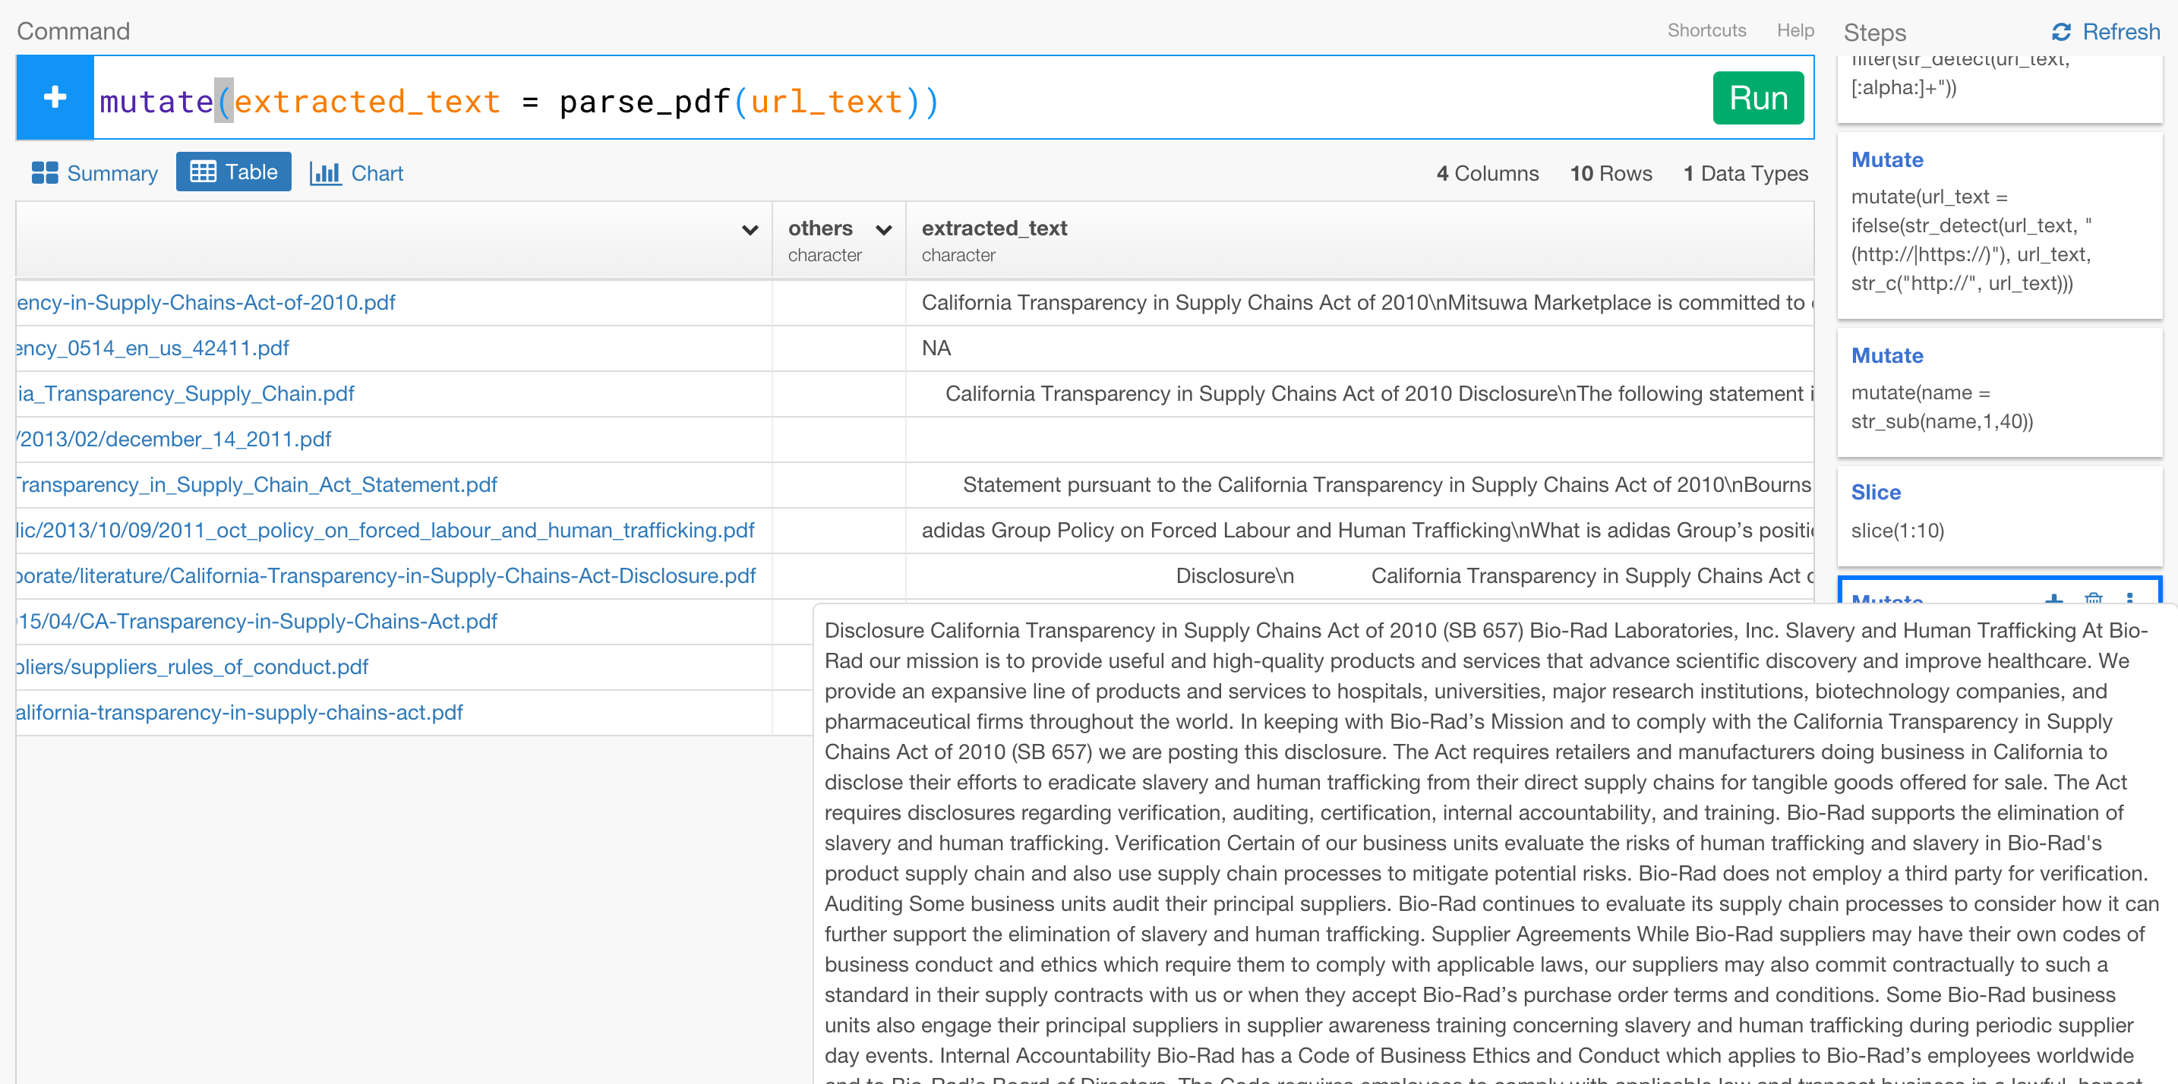Delete the selected Mutate step with the trash icon
Screen dimensions: 2178x1084
tap(2093, 597)
